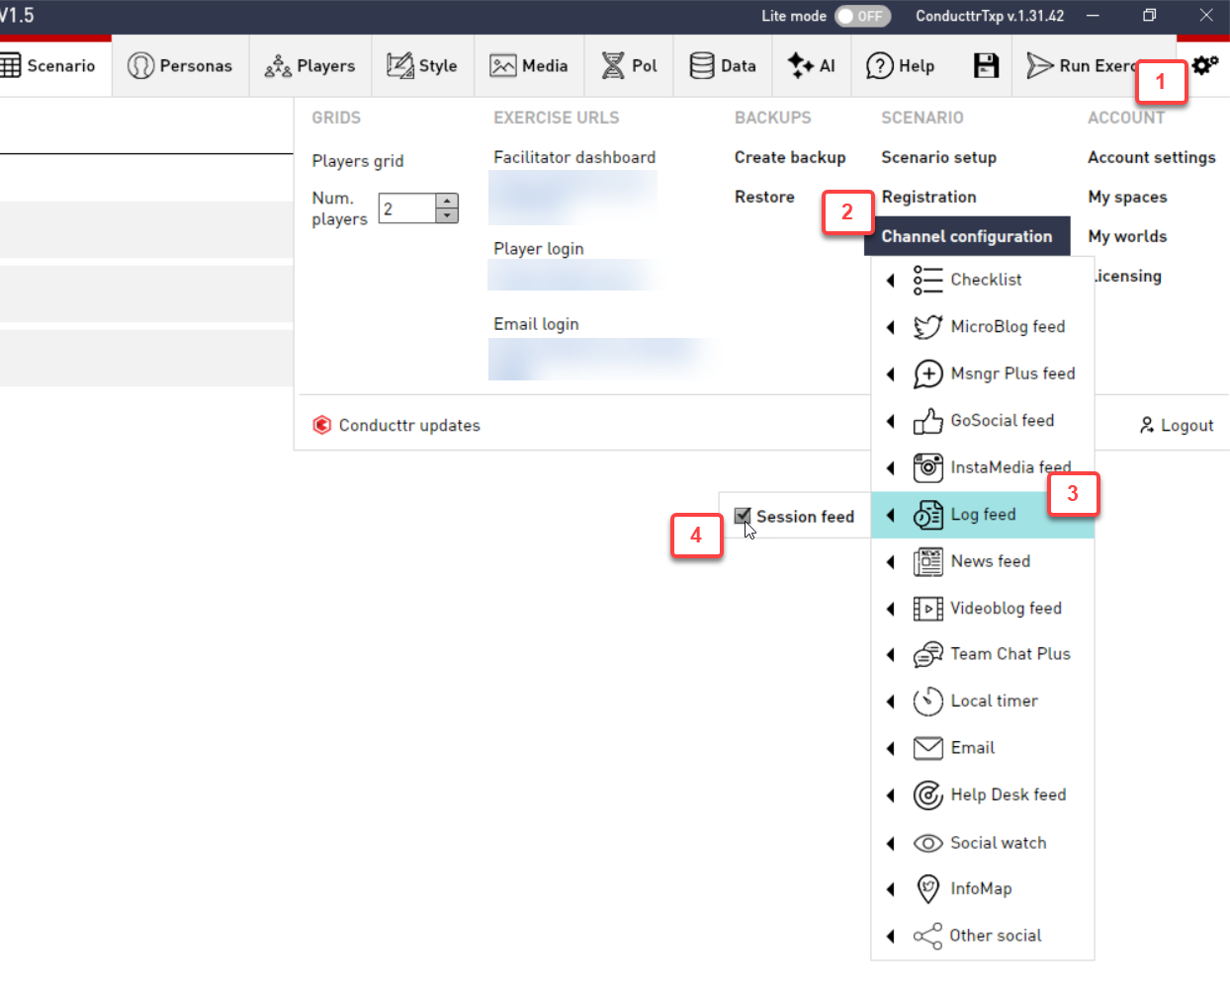
Task: Click Create backup
Action: click(x=789, y=157)
